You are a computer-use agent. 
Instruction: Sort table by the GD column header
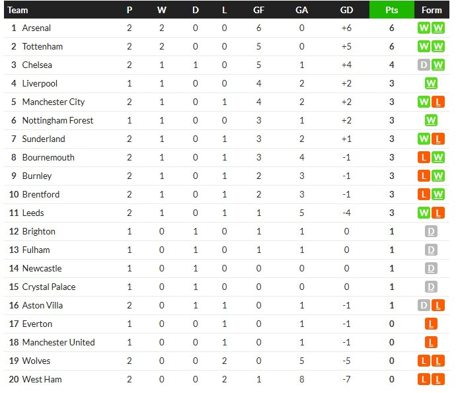point(346,10)
